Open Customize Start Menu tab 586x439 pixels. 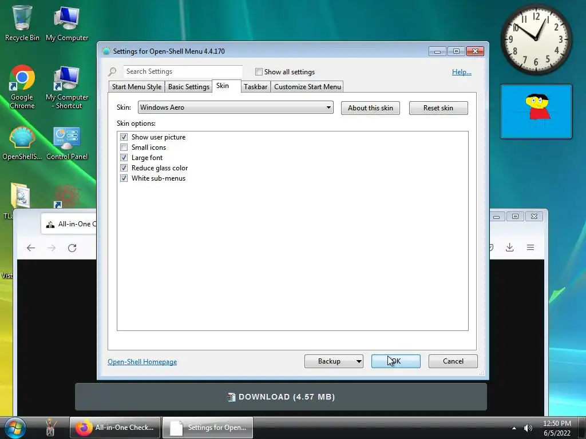[x=307, y=87]
